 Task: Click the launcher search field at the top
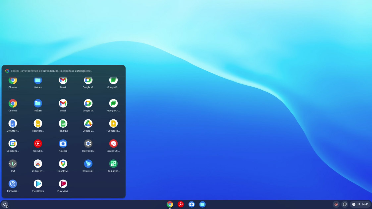coord(64,71)
